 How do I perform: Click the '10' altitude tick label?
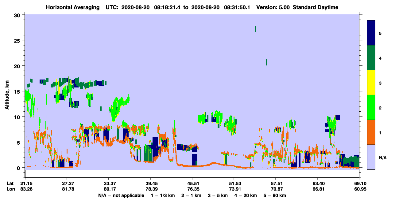pyautogui.click(x=17, y=117)
